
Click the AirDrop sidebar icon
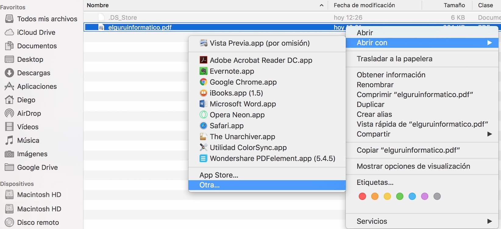(x=9, y=113)
